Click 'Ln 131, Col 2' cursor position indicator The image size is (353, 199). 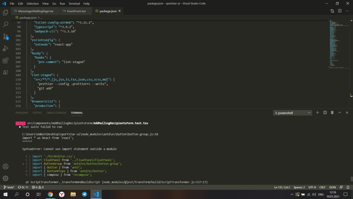click(282, 187)
